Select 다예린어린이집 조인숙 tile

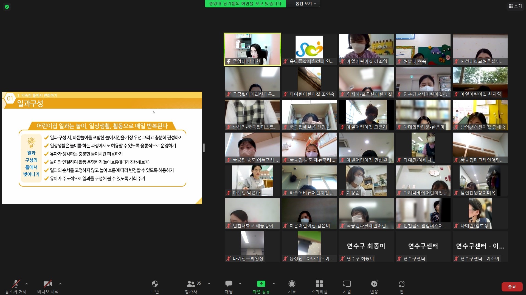coord(309,82)
